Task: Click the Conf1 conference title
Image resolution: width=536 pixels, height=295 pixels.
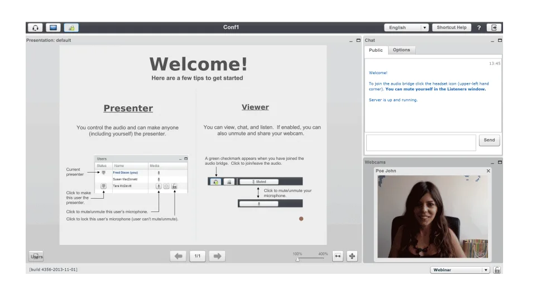Action: [x=231, y=27]
